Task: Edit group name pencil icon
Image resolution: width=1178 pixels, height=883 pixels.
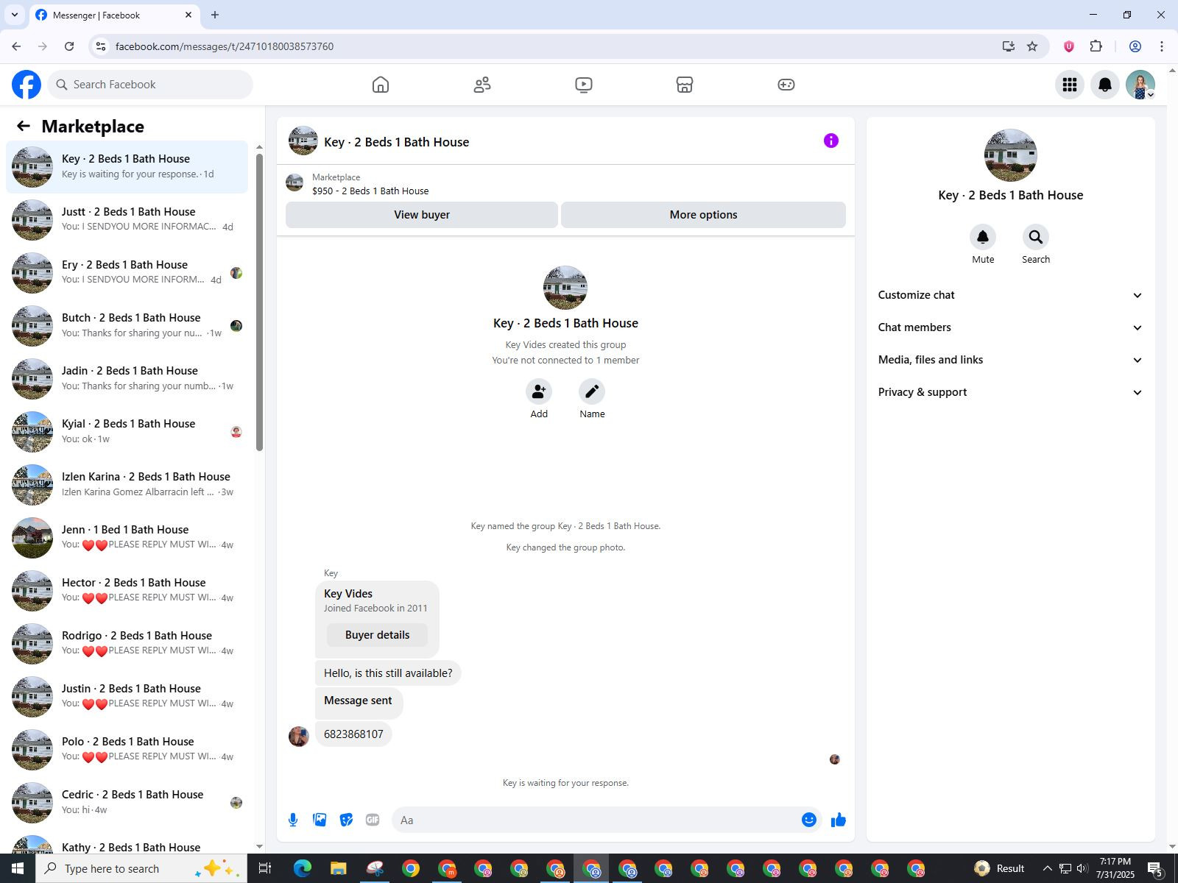Action: point(592,391)
